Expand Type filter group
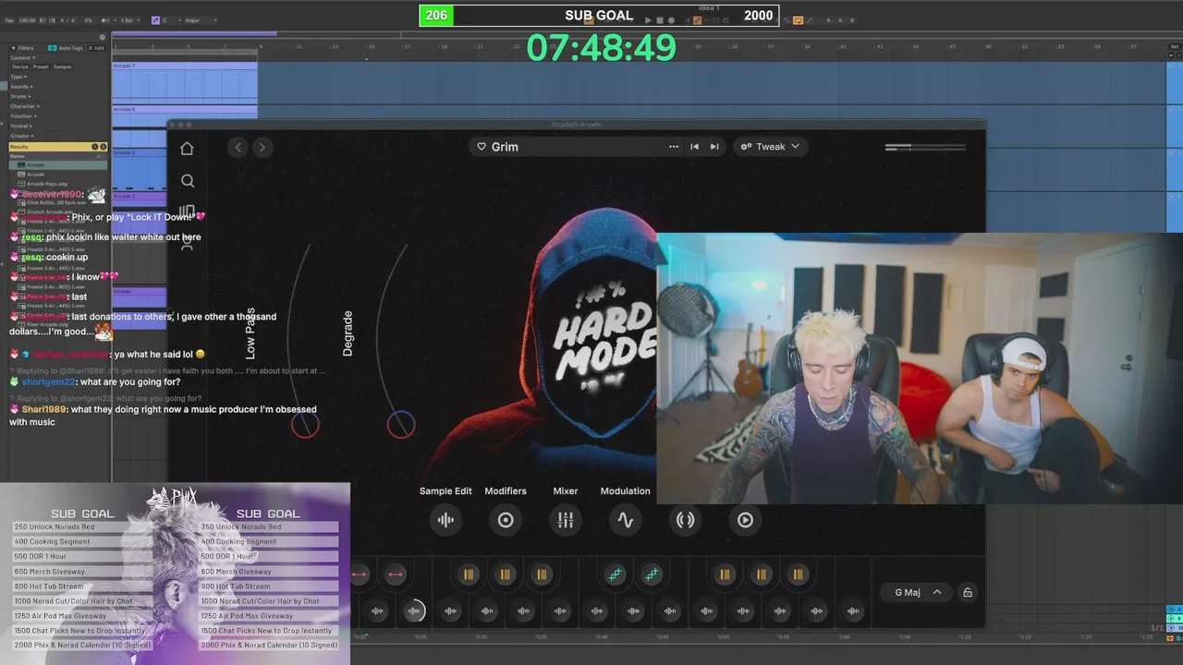This screenshot has height=665, width=1183. [x=18, y=77]
